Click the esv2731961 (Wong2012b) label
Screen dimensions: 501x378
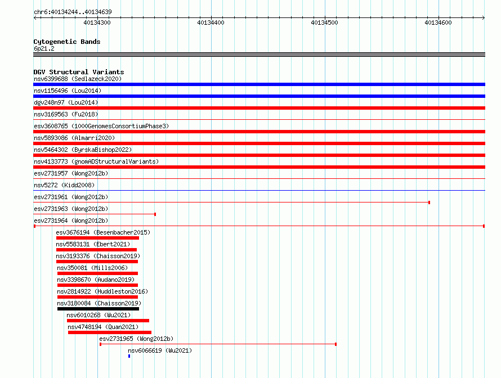pyautogui.click(x=71, y=197)
